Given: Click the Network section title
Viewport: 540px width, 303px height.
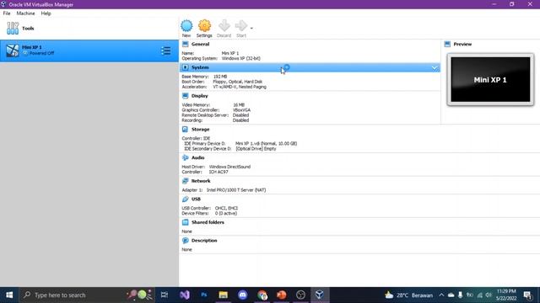Looking at the screenshot, I should tap(201, 181).
